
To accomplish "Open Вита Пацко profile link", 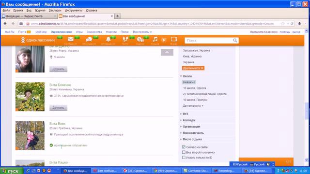I will tap(59, 162).
